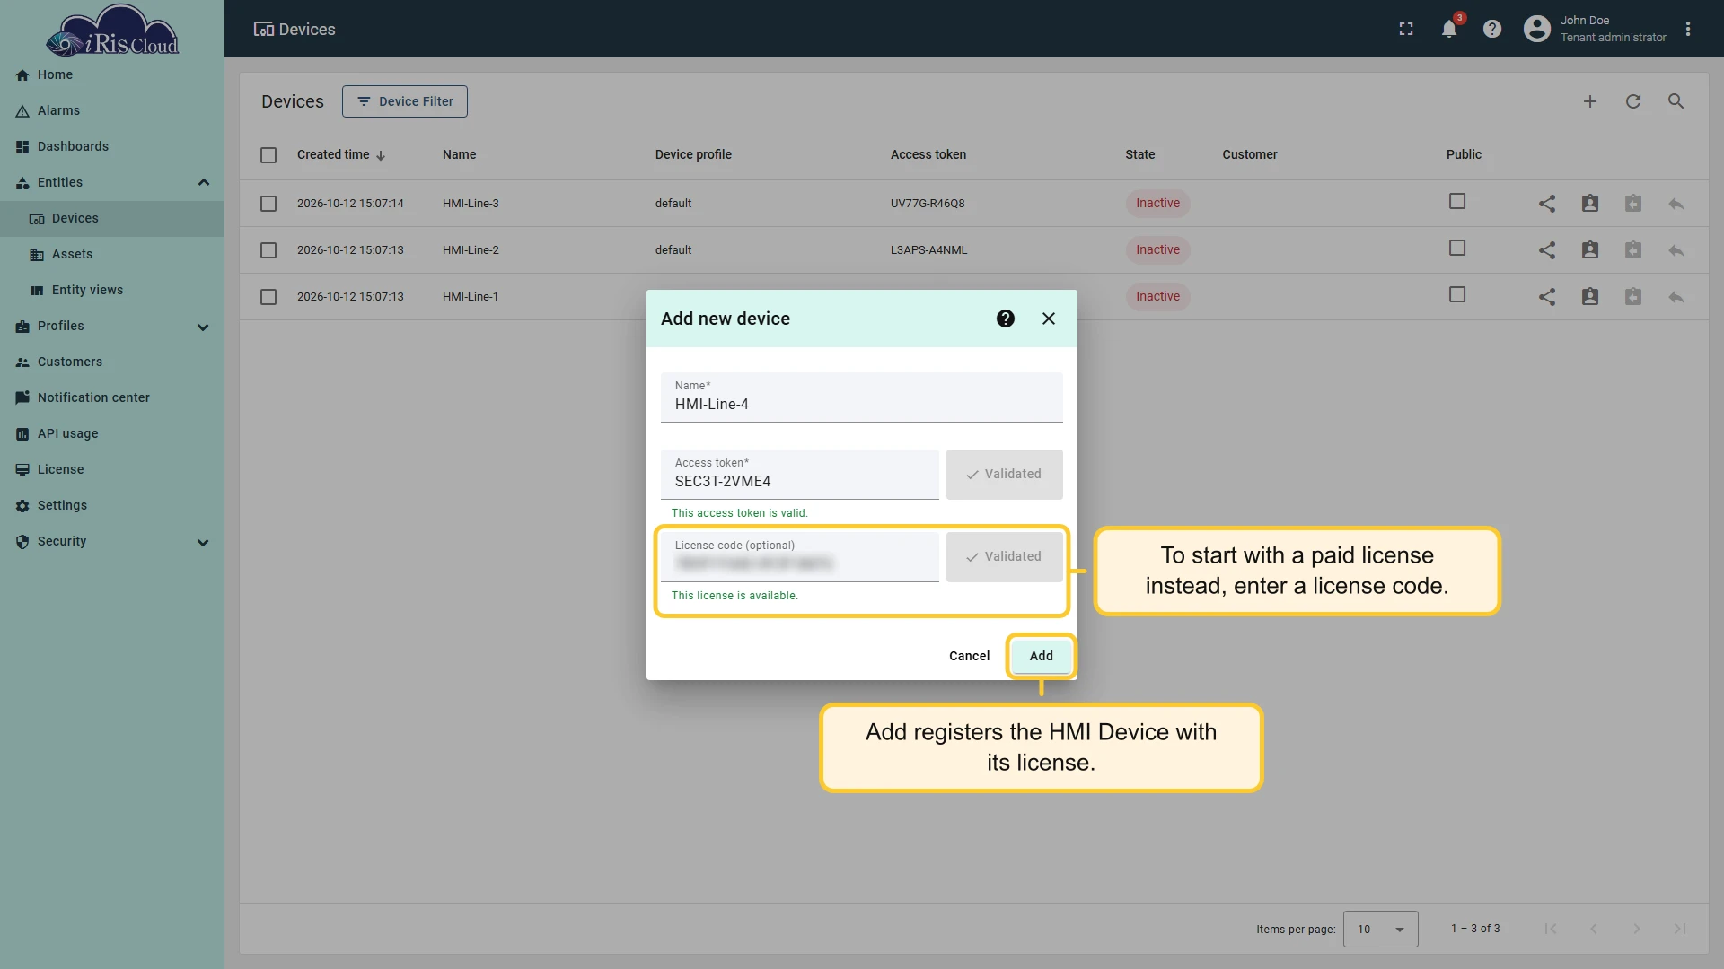Click the iRisCloud logo

coord(112,31)
